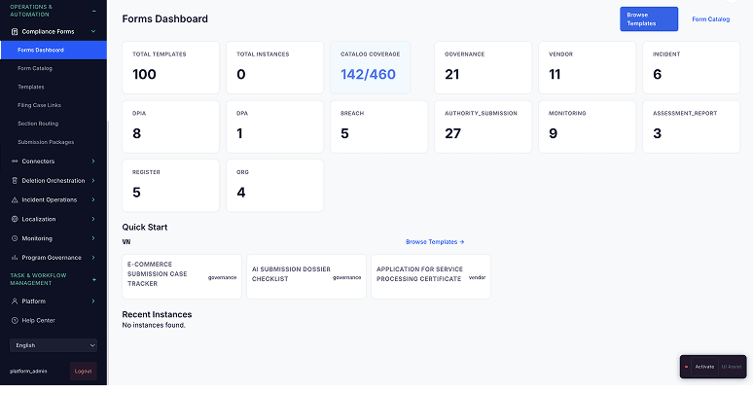Click the Activate button in UI Assist

703,367
